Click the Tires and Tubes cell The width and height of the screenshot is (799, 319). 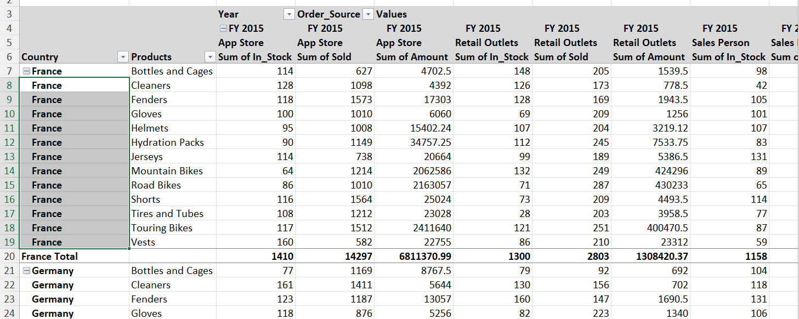[x=167, y=214]
